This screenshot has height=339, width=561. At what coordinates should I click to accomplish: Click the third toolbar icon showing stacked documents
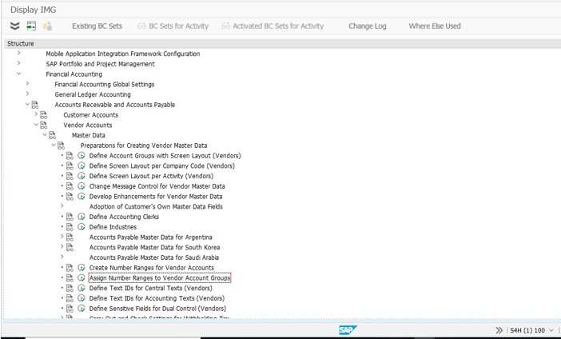47,26
